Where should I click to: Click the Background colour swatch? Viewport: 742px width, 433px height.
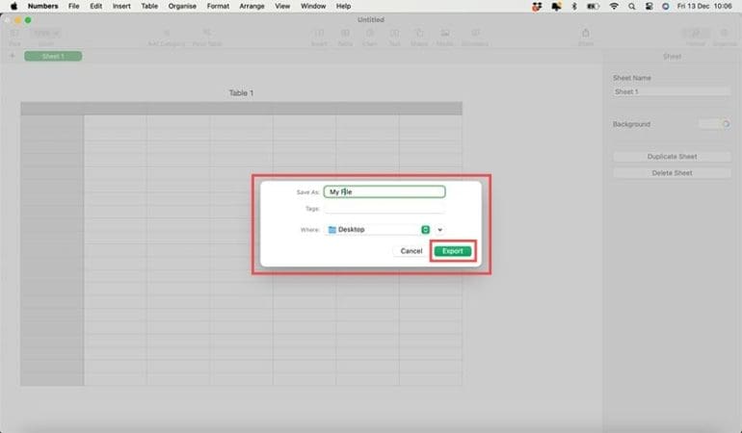(709, 124)
